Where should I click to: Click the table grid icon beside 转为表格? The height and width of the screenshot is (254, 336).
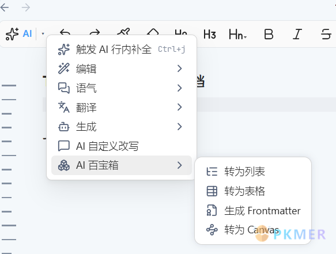(212, 191)
